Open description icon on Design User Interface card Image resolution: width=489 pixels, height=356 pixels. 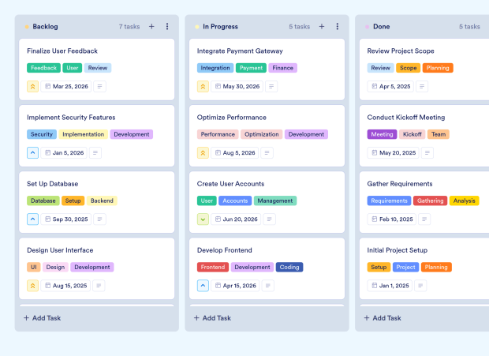[x=99, y=286]
